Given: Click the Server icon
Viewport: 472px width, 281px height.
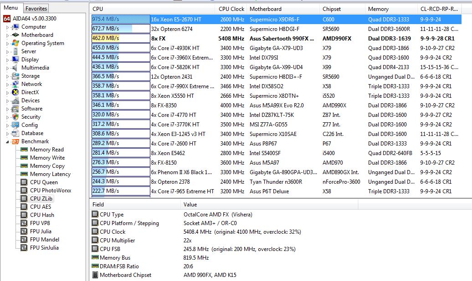Looking at the screenshot, I should tap(15, 51).
